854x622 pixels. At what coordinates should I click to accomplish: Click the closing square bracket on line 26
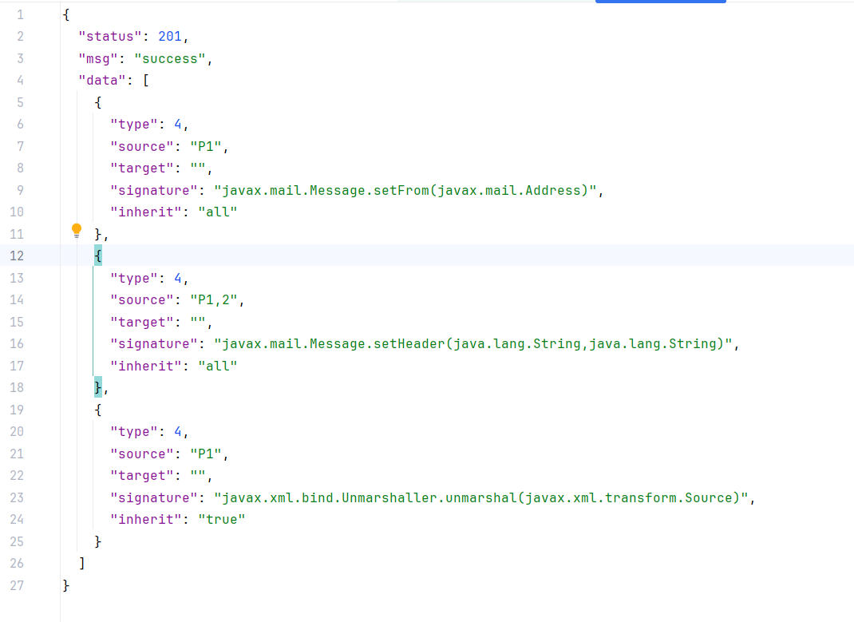tap(81, 563)
